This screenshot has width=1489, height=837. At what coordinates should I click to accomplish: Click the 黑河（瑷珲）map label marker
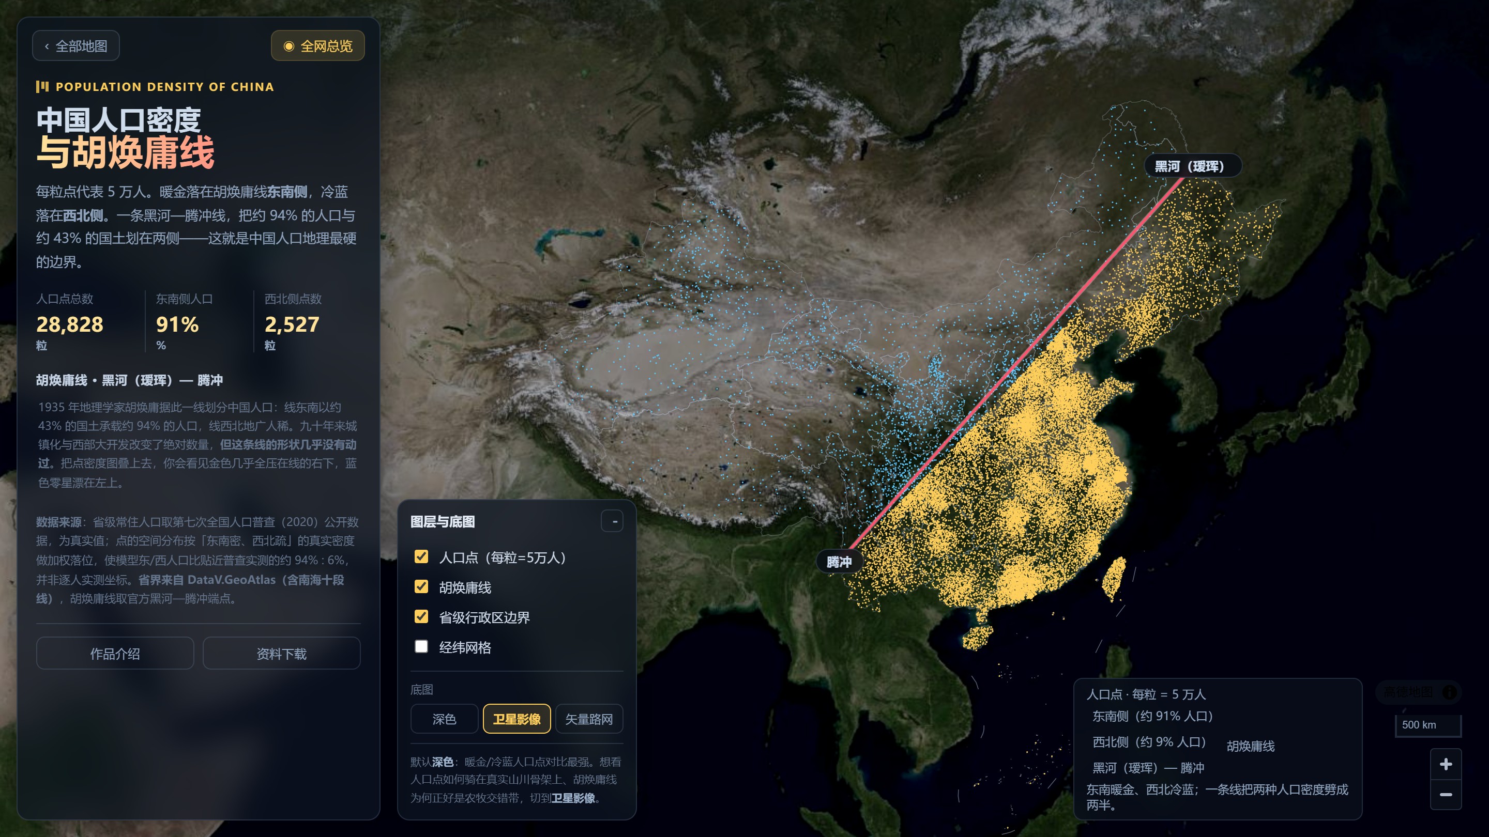click(x=1192, y=166)
